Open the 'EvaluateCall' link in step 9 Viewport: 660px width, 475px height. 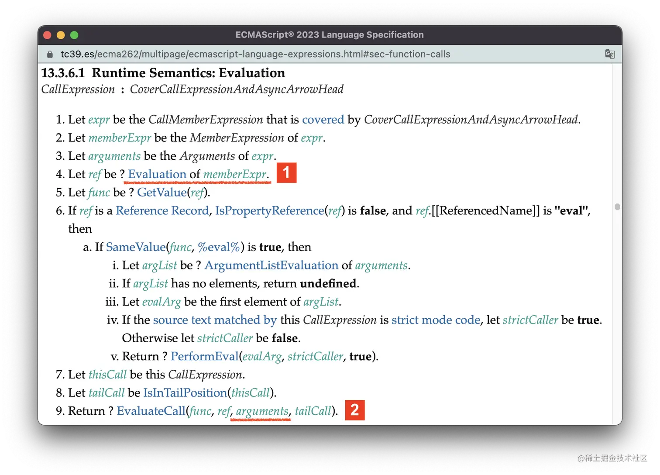(x=151, y=411)
